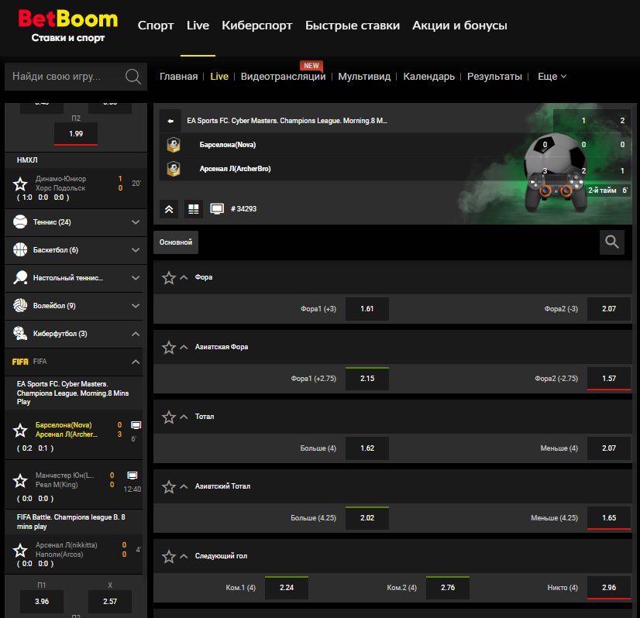This screenshot has width=640, height=618.
Task: Star the Тотал market
Action: pos(169,417)
